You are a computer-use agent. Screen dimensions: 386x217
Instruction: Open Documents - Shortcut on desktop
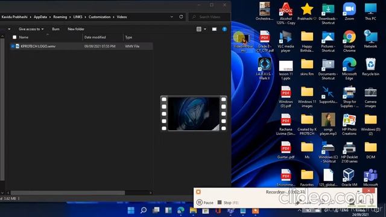(x=328, y=69)
